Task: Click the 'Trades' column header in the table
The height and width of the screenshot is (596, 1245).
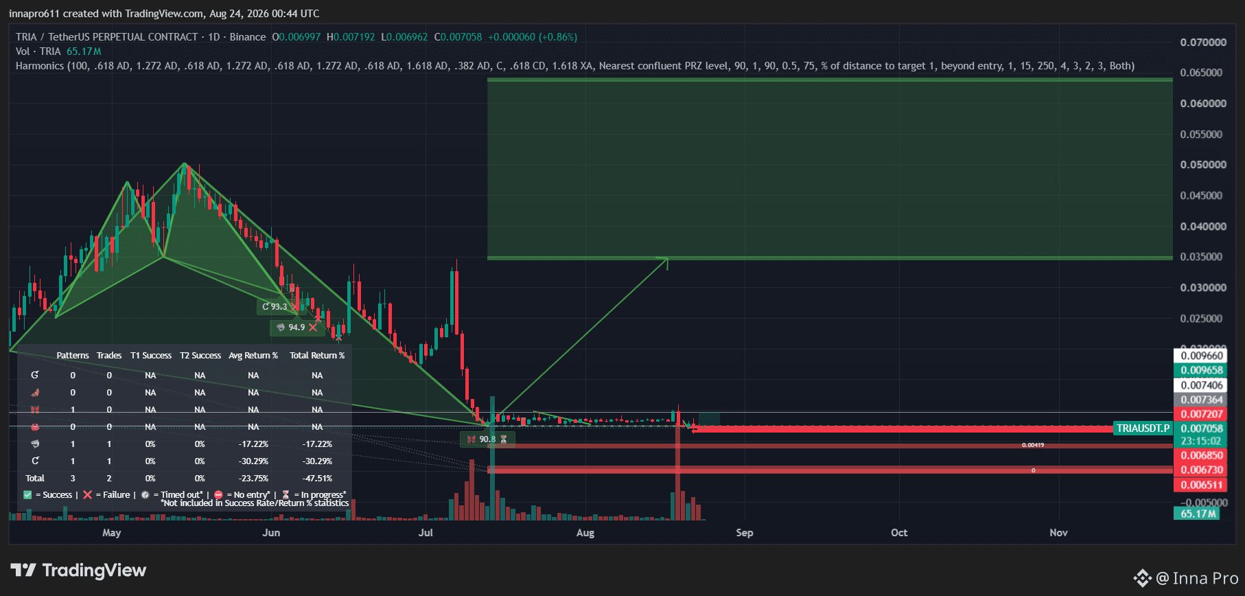Action: click(x=109, y=356)
